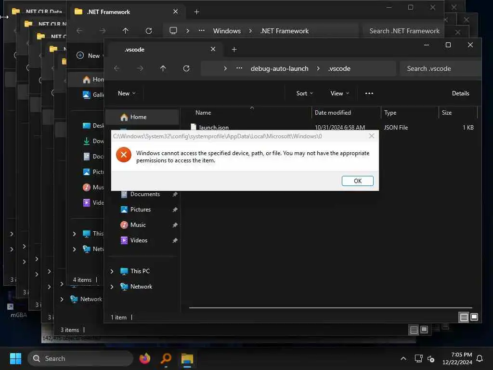Show hidden system tray icons
This screenshot has width=493, height=370.
tap(403, 358)
